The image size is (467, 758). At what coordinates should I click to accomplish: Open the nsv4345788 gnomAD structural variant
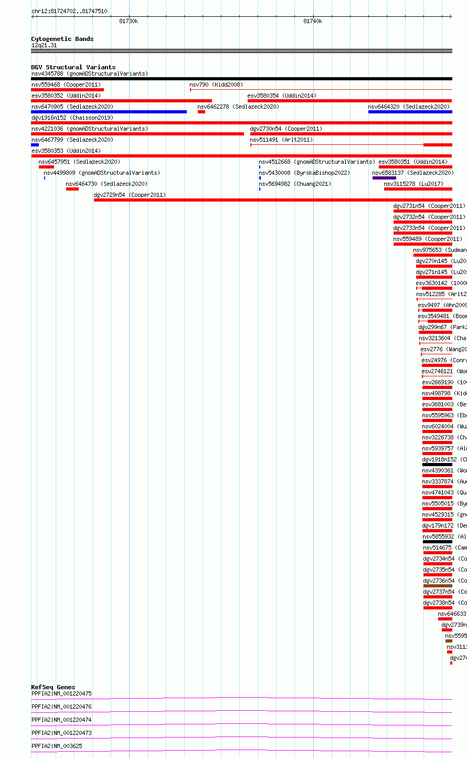click(90, 73)
